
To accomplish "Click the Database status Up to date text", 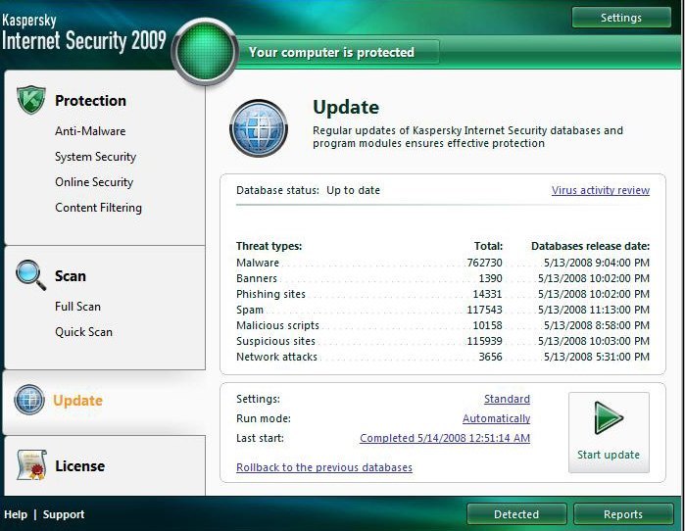I will pos(308,190).
